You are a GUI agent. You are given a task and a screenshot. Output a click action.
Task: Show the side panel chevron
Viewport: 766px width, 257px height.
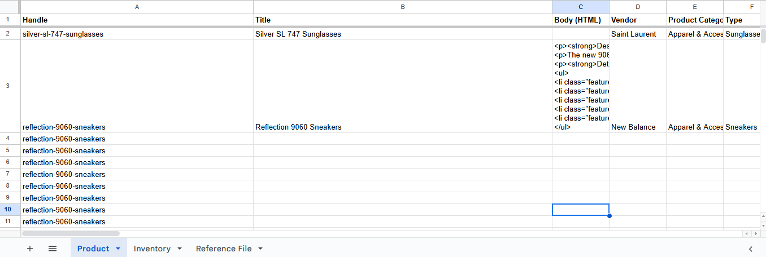pyautogui.click(x=751, y=249)
